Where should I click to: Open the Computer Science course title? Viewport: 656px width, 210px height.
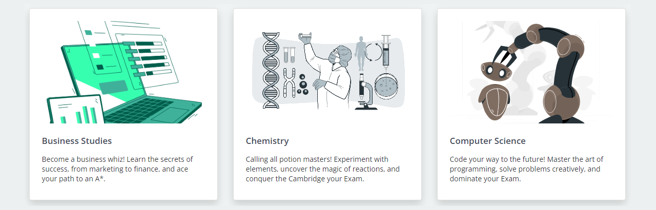click(x=487, y=141)
